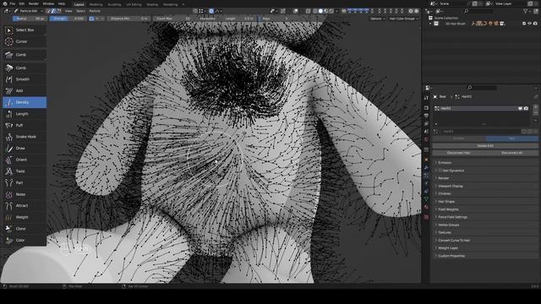
Task: Open the Particle Edit mode dropdown
Action: tap(29, 11)
